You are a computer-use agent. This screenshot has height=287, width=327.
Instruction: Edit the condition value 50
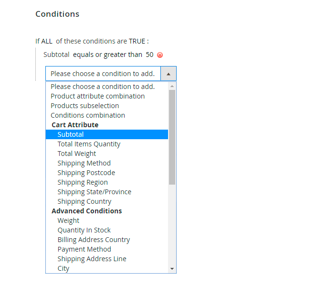tap(149, 55)
